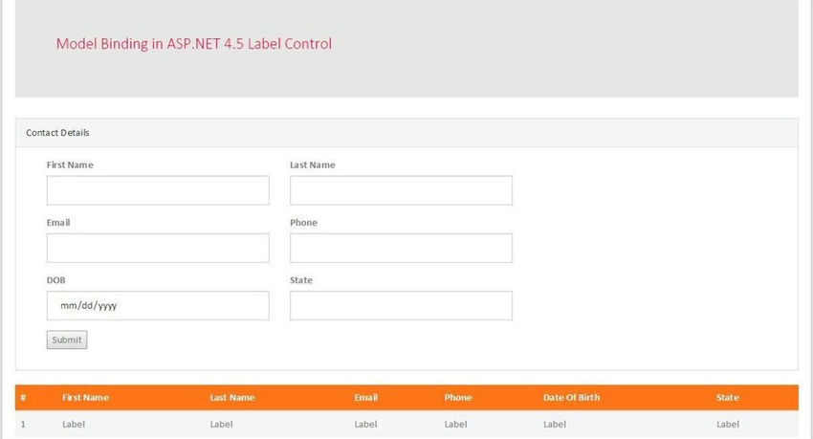813x439 pixels.
Task: Click the Date Of Birth column header
Action: coord(571,398)
